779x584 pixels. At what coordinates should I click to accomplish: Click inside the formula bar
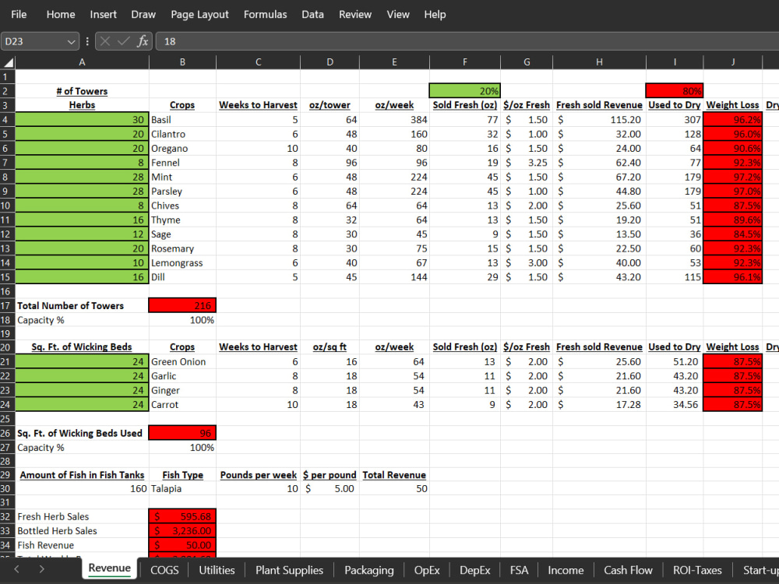[x=312, y=41]
